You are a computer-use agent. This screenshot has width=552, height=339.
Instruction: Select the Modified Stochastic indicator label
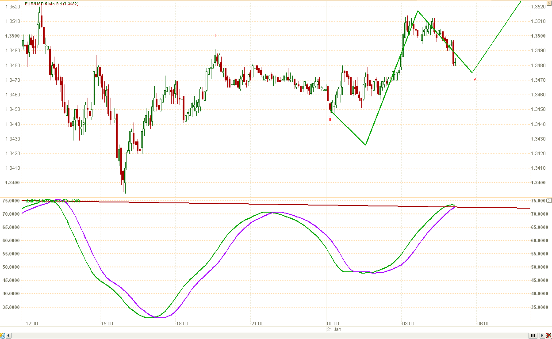(52, 201)
